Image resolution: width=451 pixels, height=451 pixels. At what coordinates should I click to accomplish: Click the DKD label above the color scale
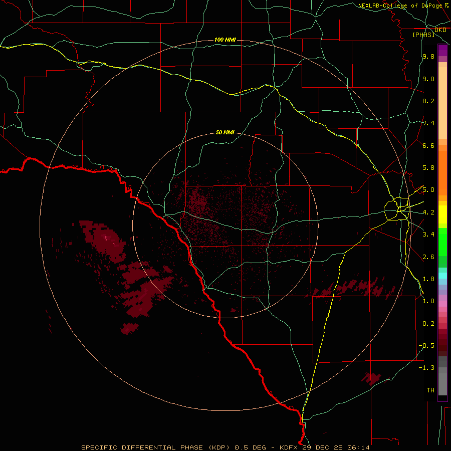pos(440,30)
